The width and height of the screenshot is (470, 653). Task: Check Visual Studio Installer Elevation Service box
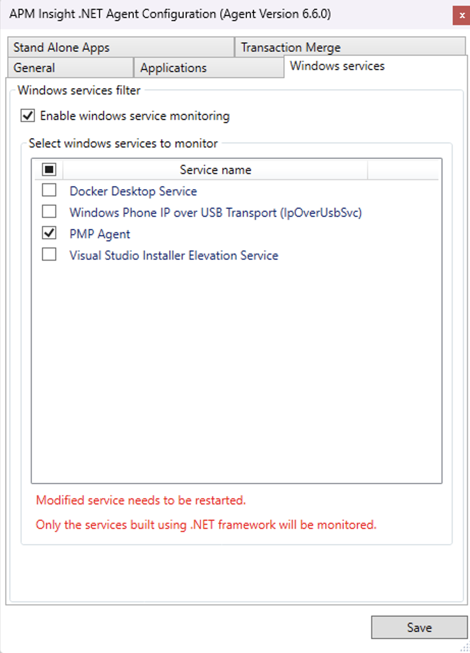point(49,255)
